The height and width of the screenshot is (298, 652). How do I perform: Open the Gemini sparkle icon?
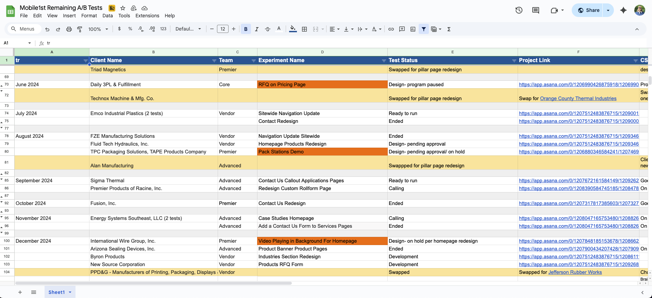(623, 10)
